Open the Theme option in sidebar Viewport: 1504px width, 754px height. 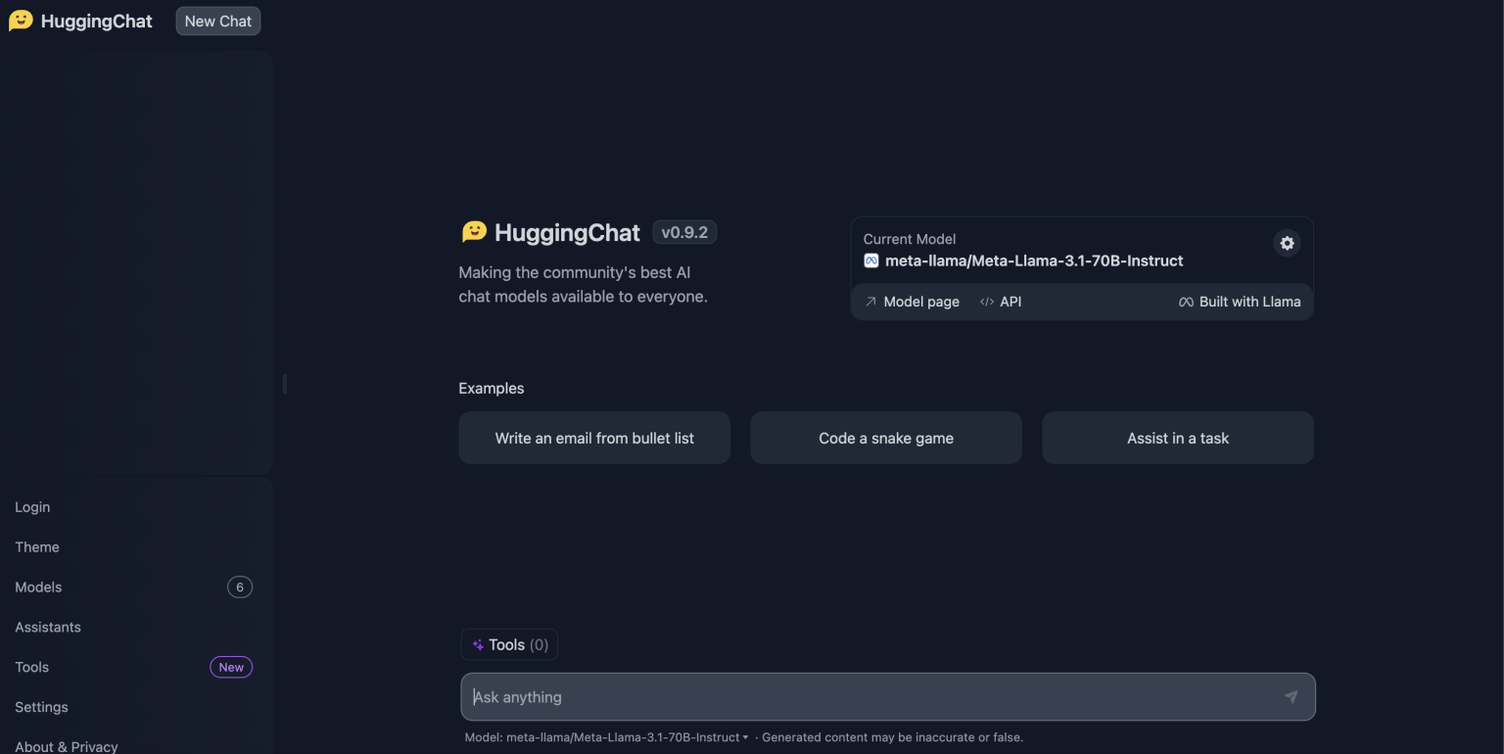click(x=36, y=546)
